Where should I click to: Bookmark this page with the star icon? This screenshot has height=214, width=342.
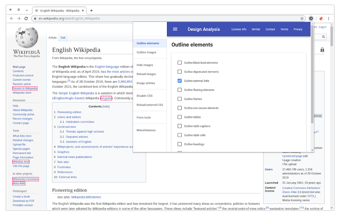tap(302, 19)
